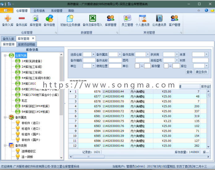Click the 备件名称 input field
This screenshot has height=170, width=215.
coord(115,60)
